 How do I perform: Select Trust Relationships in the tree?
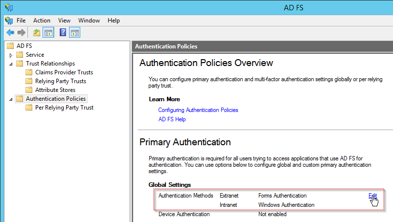pyautogui.click(x=50, y=64)
